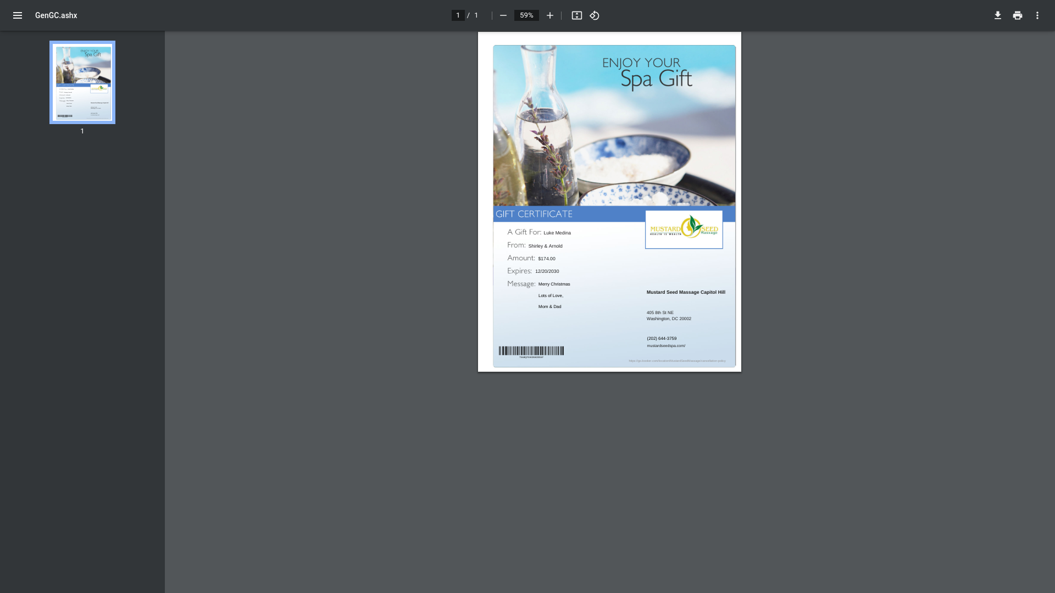Image resolution: width=1055 pixels, height=593 pixels.
Task: Click the sender name Shirley & Arnold
Action: pyautogui.click(x=545, y=246)
